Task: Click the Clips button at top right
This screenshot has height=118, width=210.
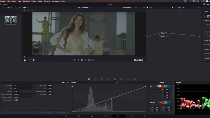Action: (206, 4)
